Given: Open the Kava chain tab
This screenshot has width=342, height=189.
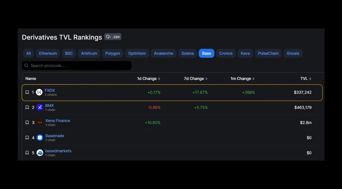Looking at the screenshot, I should pos(245,53).
